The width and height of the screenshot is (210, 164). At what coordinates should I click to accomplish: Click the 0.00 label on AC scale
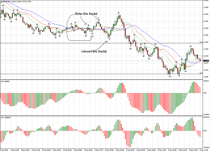pyautogui.click(x=205, y=131)
